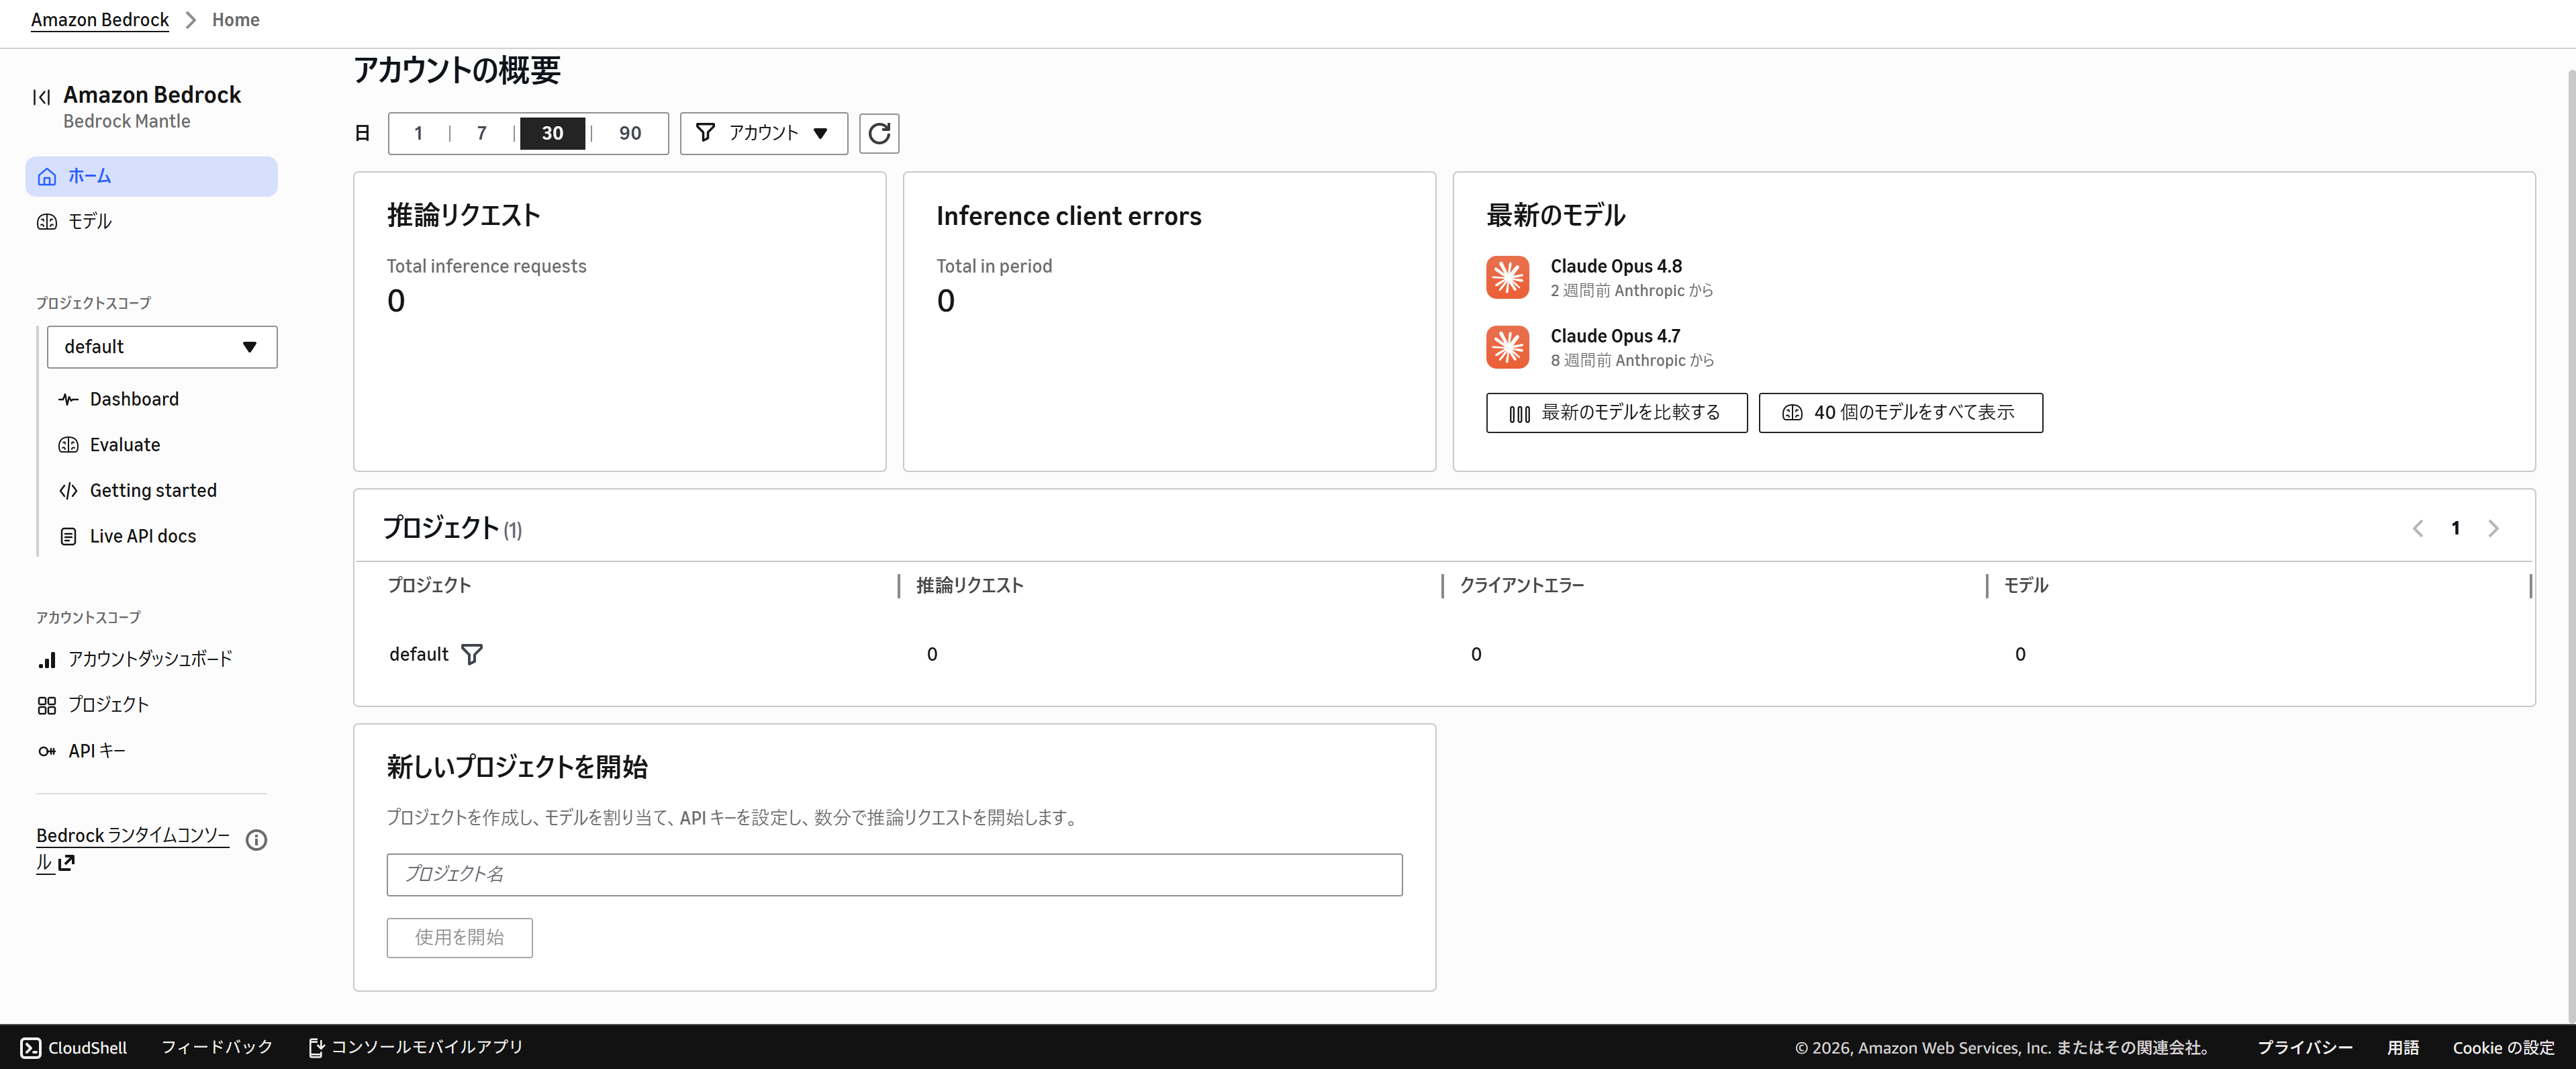This screenshot has height=1069, width=2576.
Task: Click the プロジェクト名 input field
Action: [894, 875]
